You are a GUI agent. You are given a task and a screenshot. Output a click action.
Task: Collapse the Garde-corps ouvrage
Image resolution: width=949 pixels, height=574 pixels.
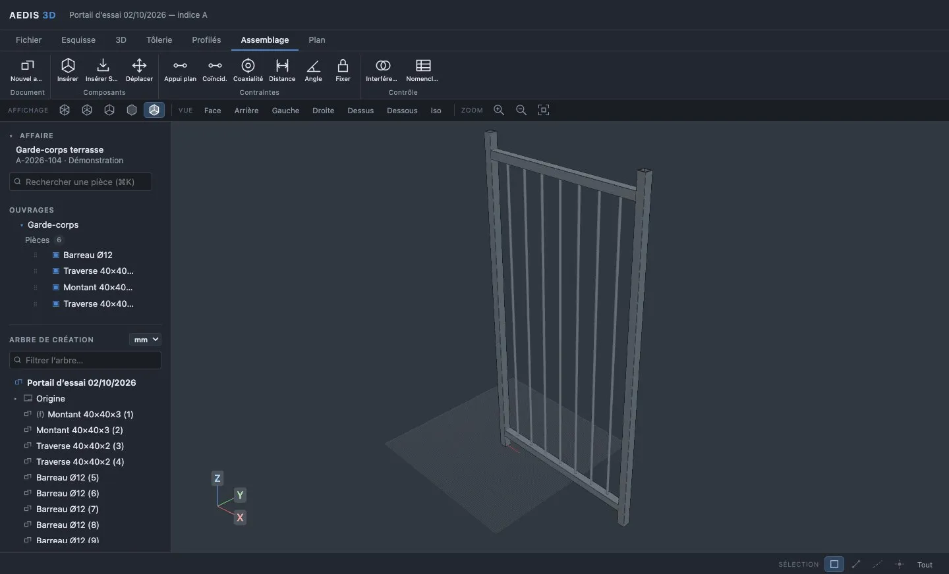pos(22,225)
